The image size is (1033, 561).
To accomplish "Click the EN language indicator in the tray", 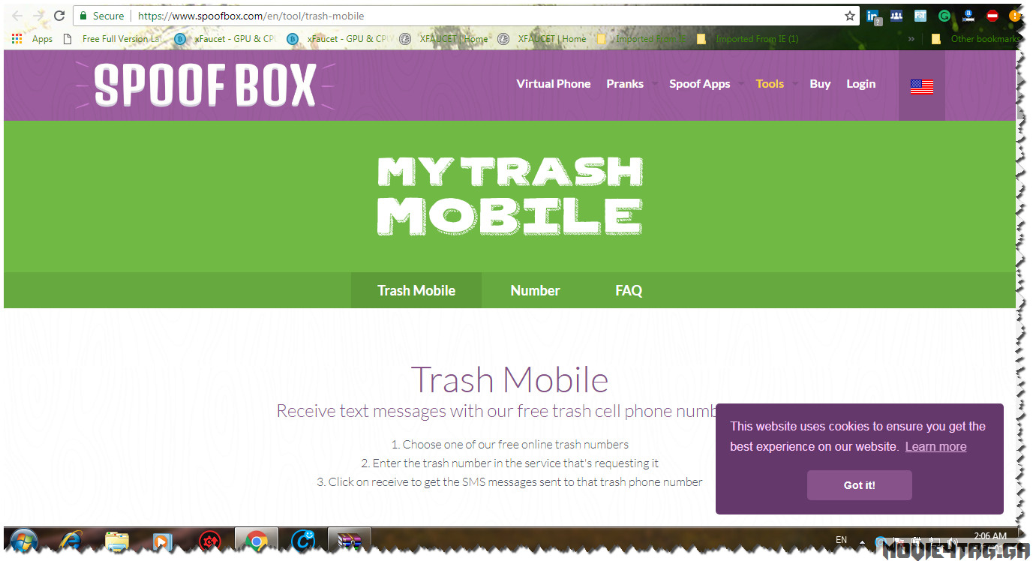I will point(841,540).
